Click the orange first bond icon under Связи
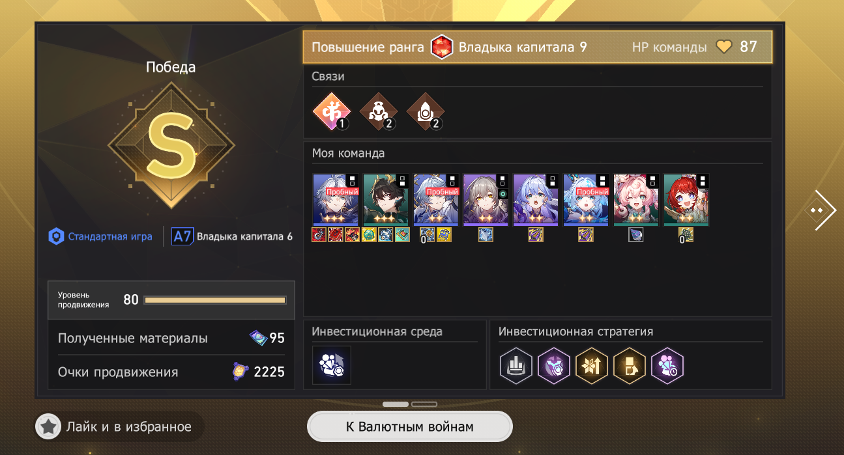This screenshot has width=844, height=455. tap(332, 113)
